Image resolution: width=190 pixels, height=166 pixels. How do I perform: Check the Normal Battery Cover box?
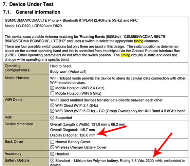pyautogui.click(x=52, y=142)
